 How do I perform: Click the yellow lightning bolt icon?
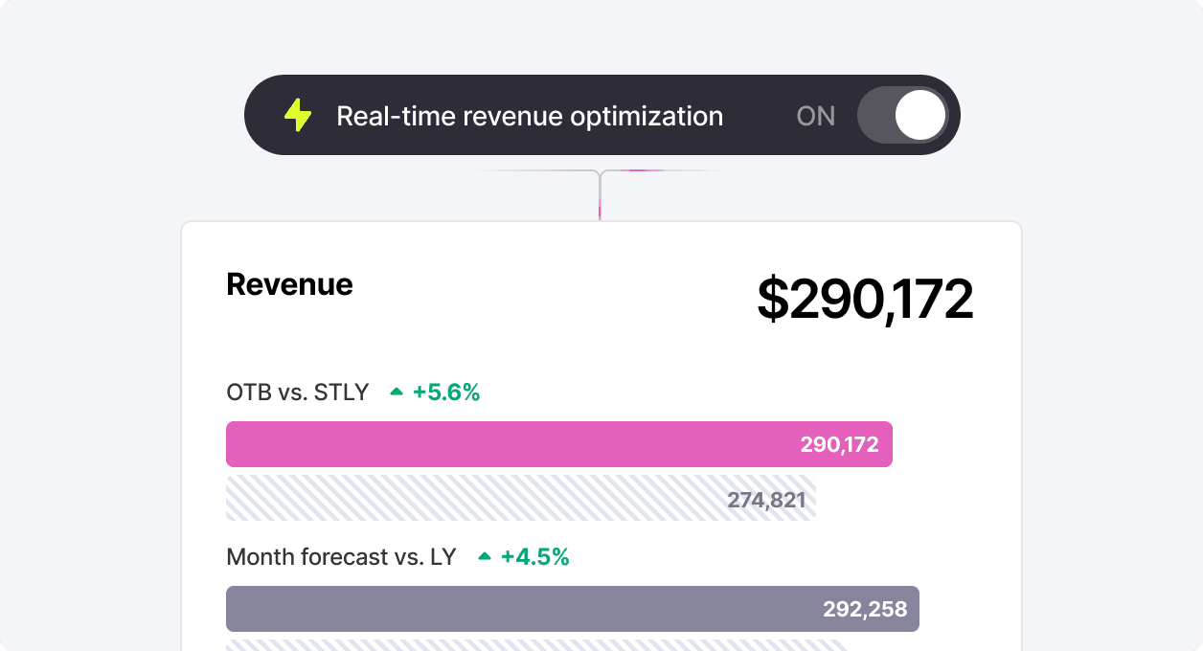click(x=297, y=115)
